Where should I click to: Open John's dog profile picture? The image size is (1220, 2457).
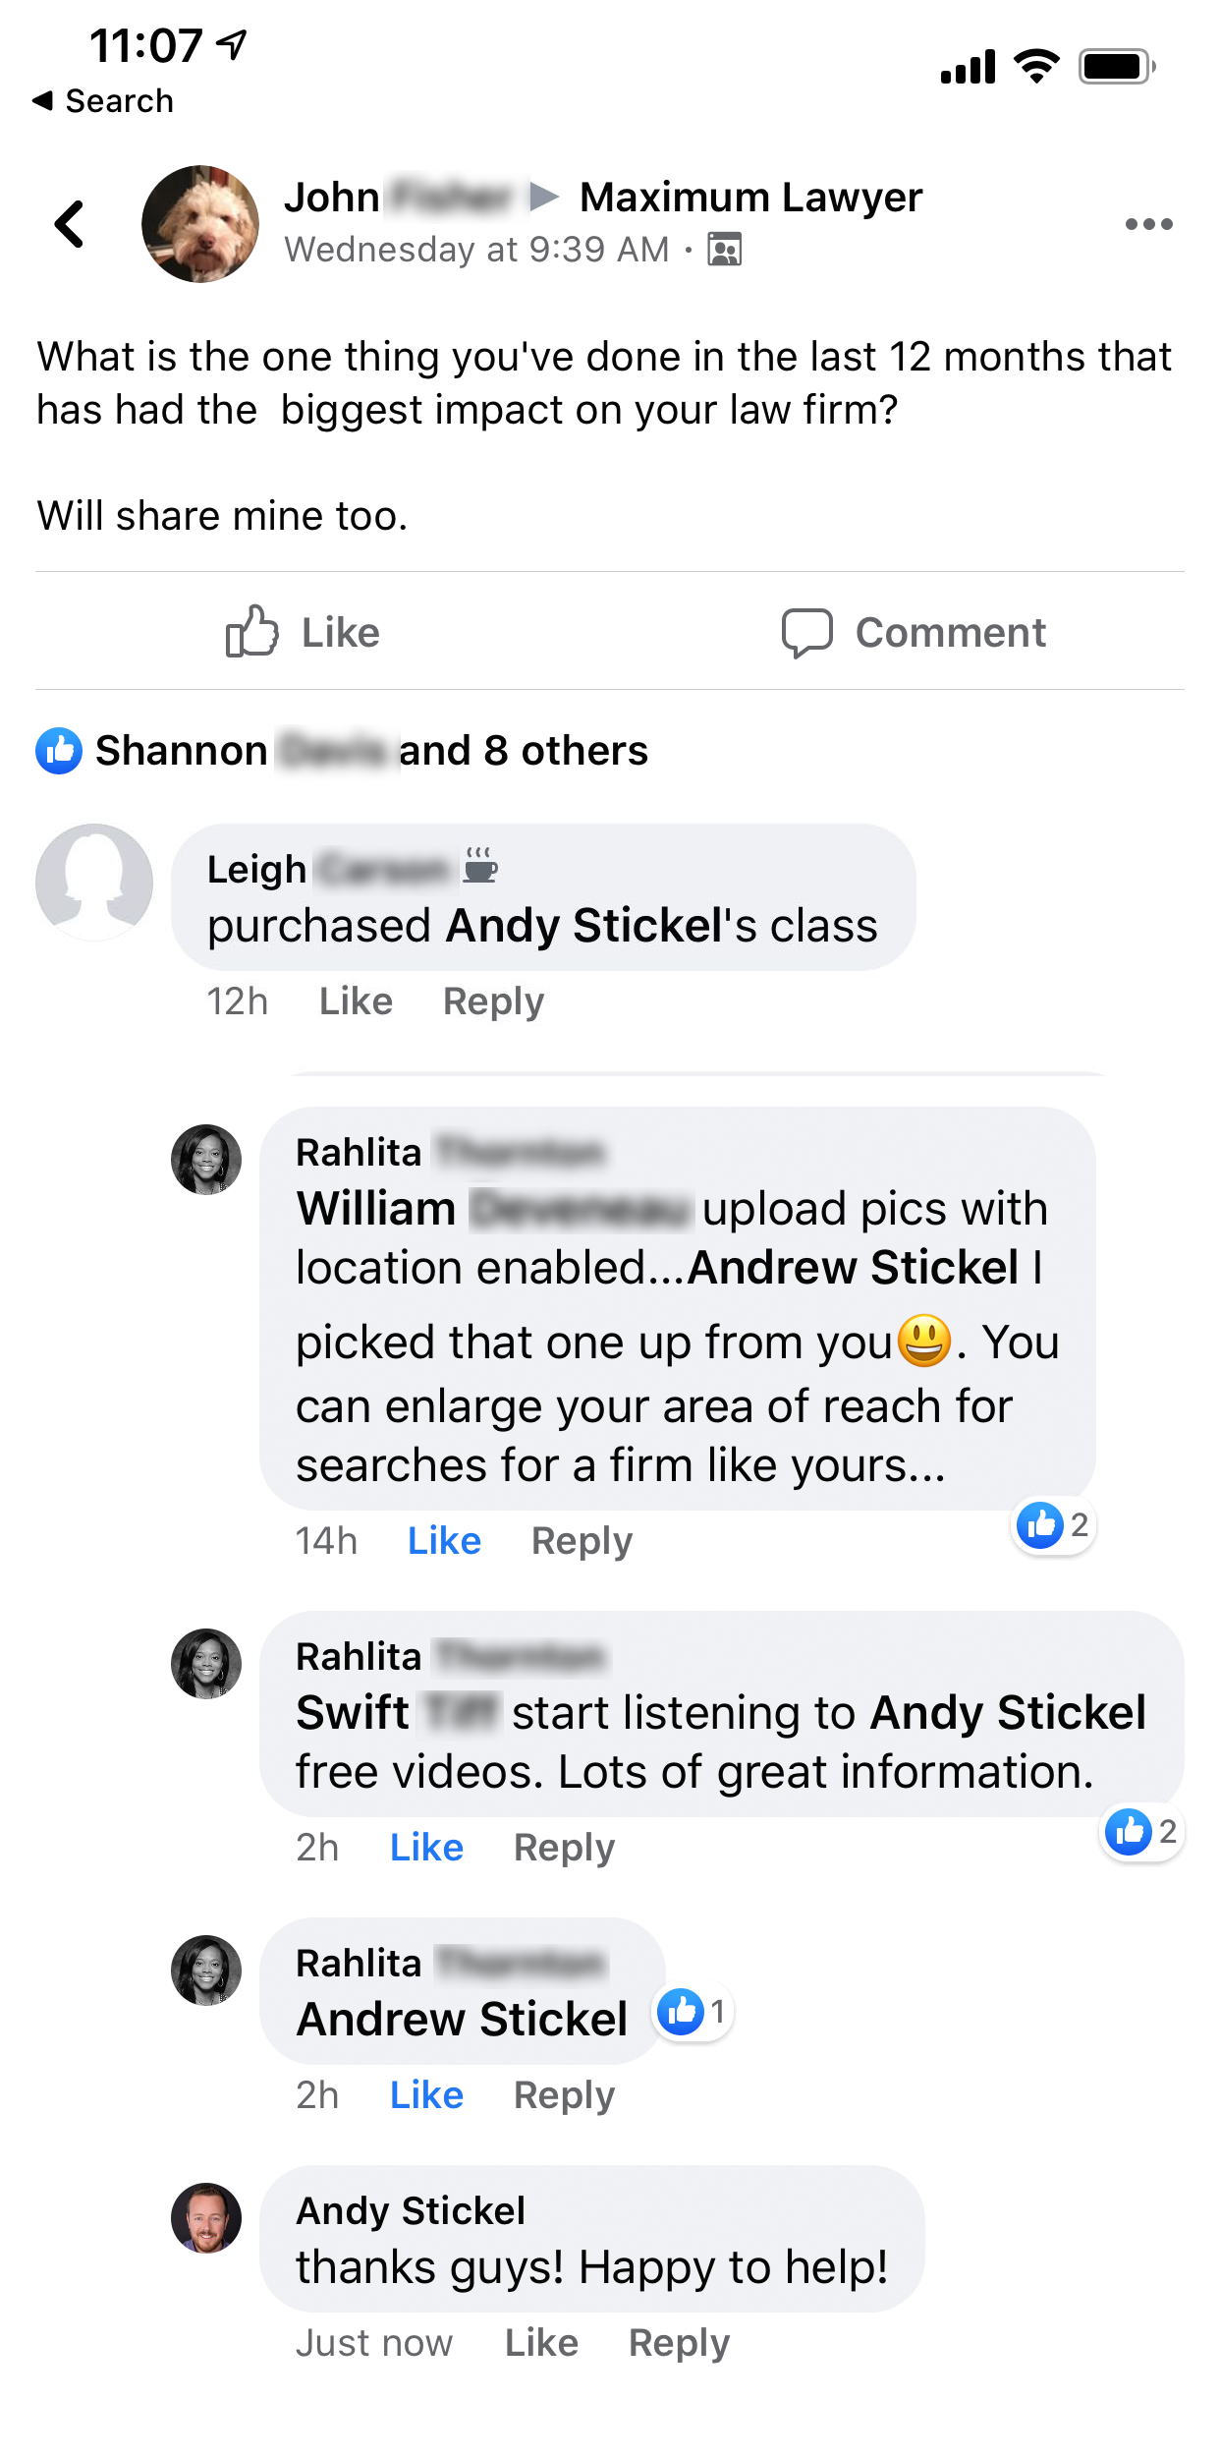click(x=200, y=224)
